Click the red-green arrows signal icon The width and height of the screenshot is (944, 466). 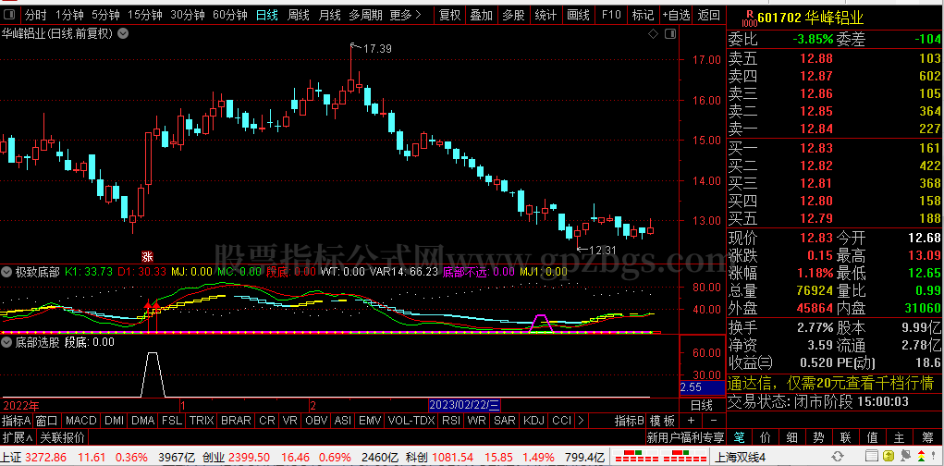coord(921,456)
